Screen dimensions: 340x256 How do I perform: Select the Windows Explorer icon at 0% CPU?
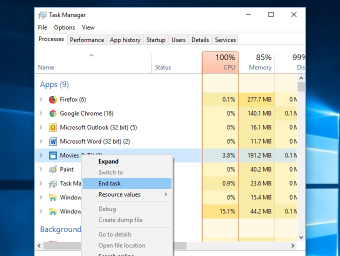pyautogui.click(x=53, y=197)
